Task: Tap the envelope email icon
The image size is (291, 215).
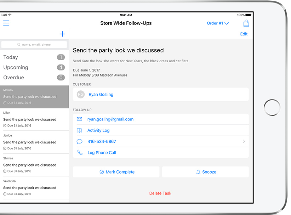Action: coord(79,119)
